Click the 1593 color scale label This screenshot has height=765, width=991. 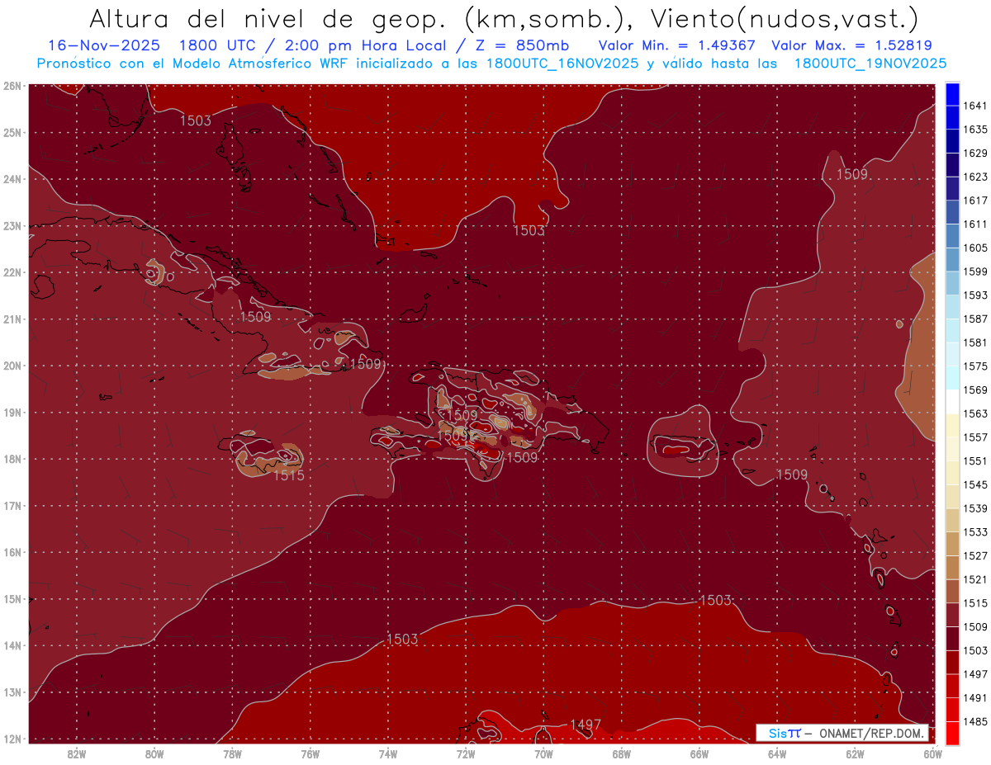point(975,295)
